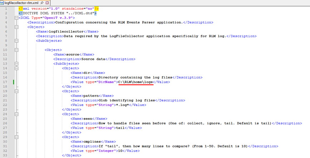Click the version="1.0" attribute on line 1

45,9
